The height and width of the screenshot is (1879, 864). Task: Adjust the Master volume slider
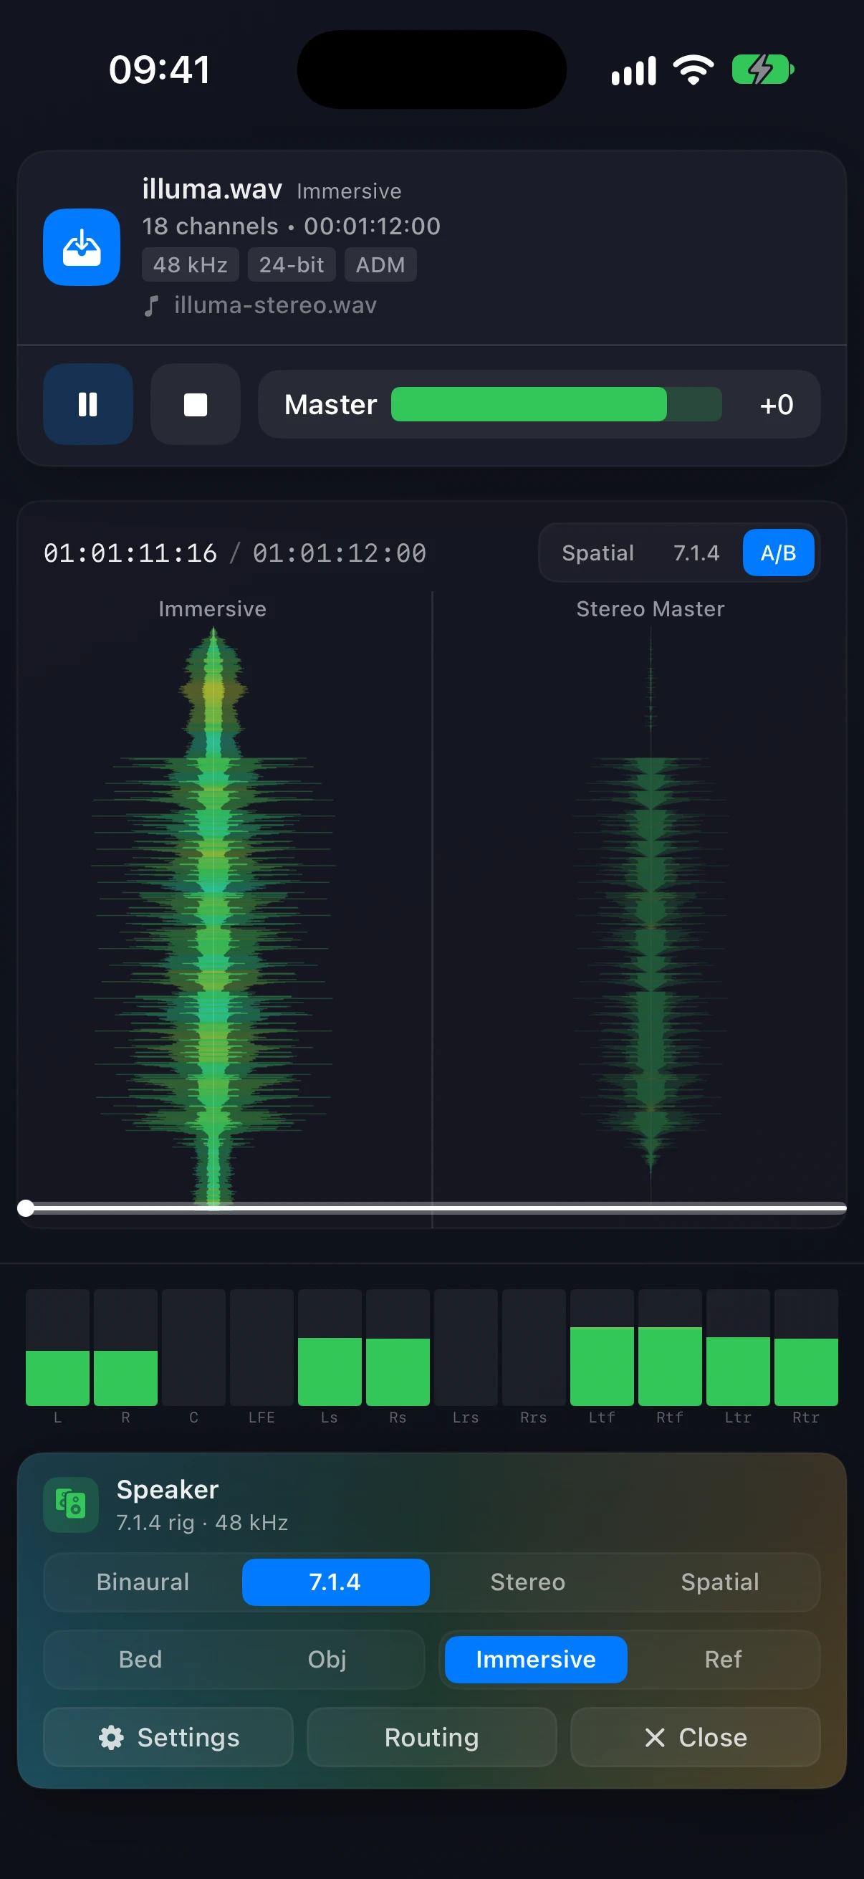point(557,404)
